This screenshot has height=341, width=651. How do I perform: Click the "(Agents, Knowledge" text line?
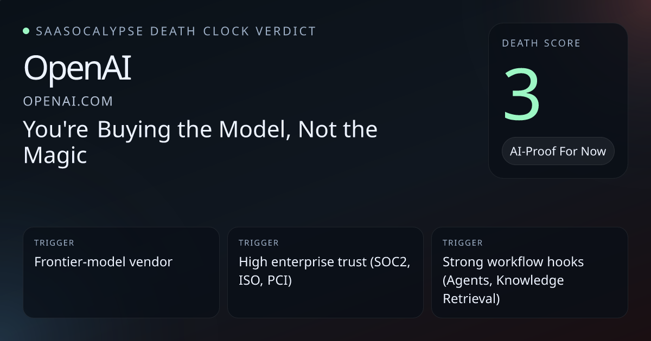tap(503, 280)
